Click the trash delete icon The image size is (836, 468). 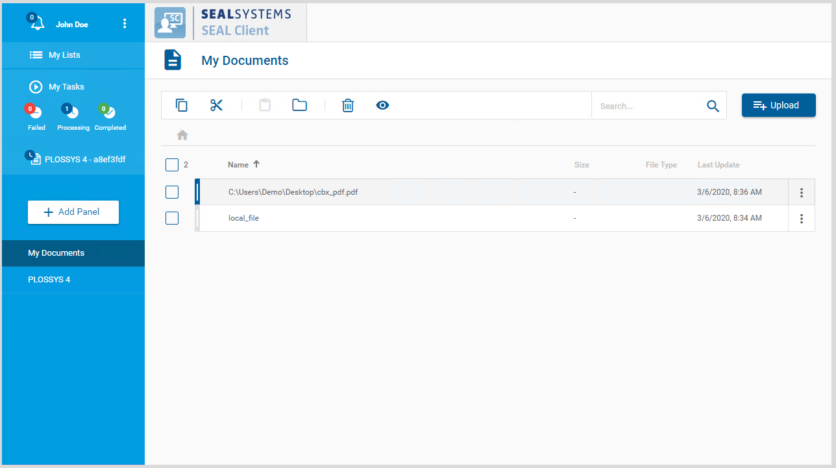point(348,105)
